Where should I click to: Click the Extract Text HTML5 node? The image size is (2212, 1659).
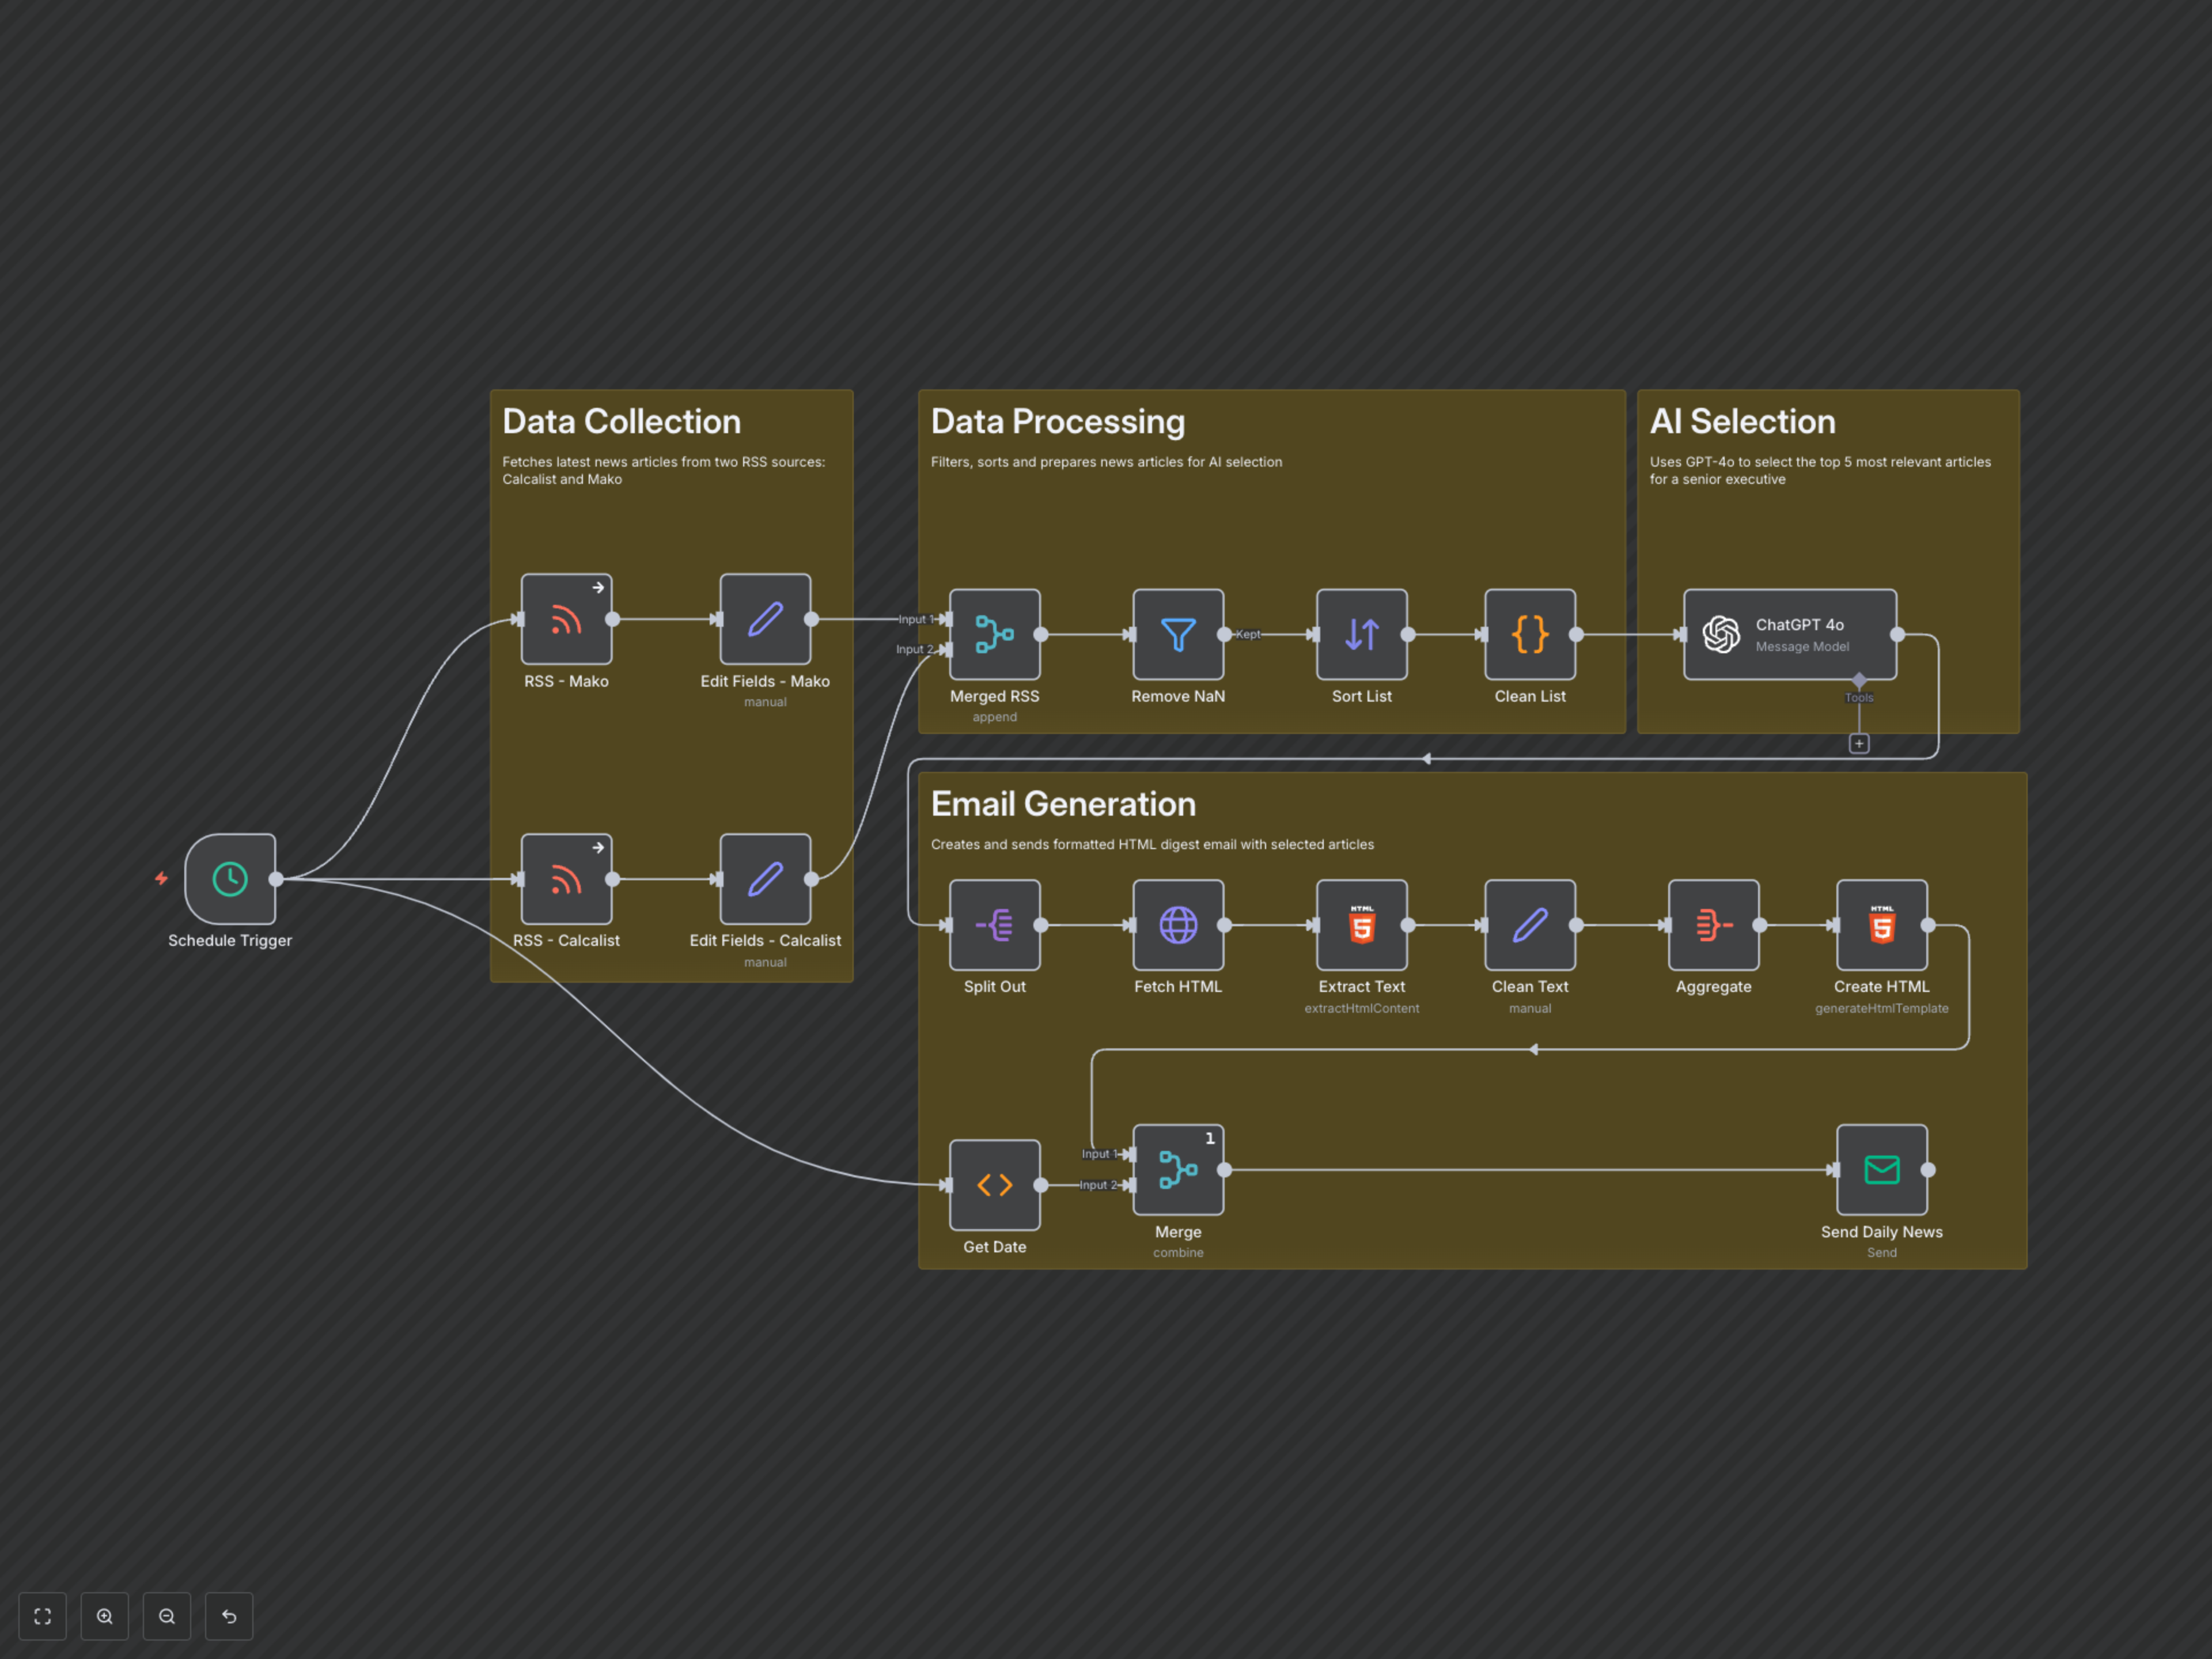[1361, 925]
